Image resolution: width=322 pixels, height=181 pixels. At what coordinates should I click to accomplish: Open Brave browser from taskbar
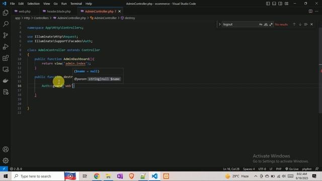131,176
